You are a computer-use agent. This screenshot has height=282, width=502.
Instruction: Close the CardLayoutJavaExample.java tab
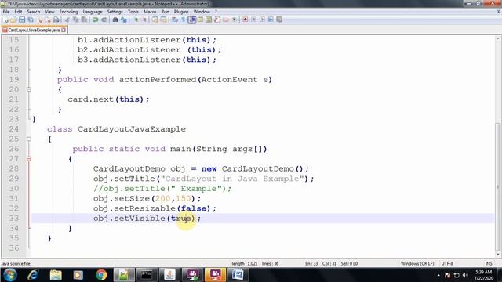click(64, 30)
